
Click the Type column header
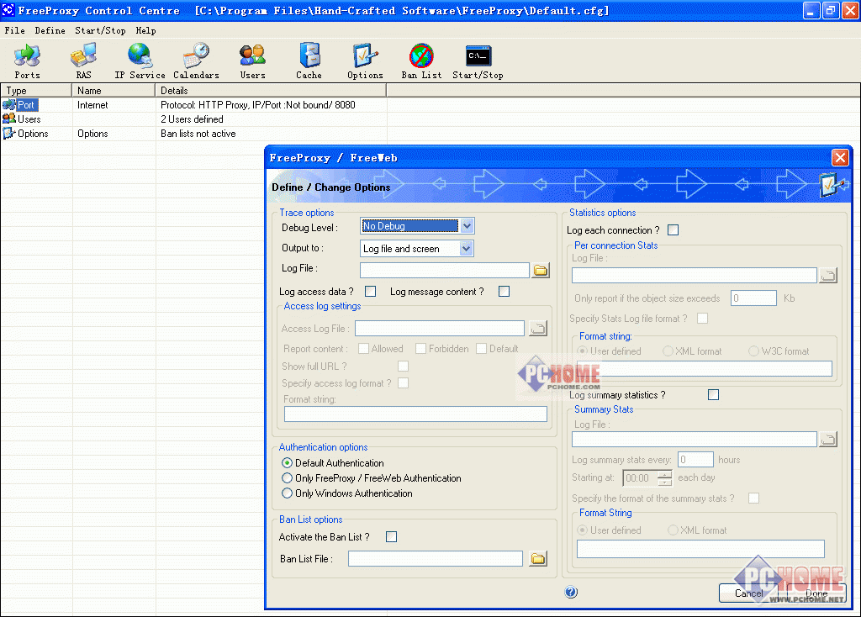pos(36,91)
